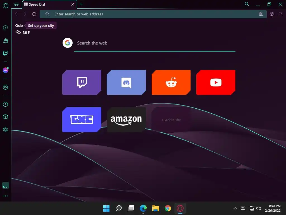Screen dimensions: 286x215
Task: Open the touch keyboard tray icon
Action: pos(243,208)
